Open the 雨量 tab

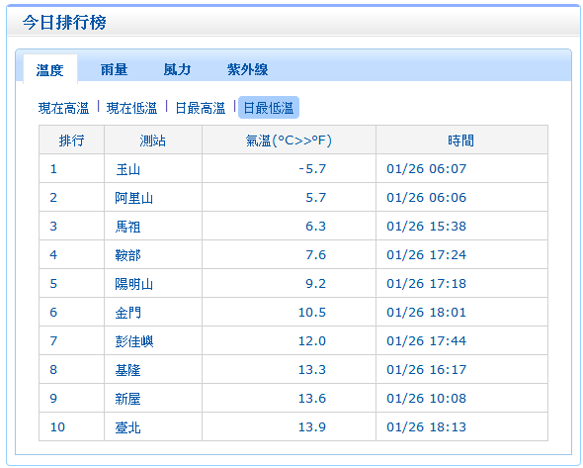click(115, 69)
